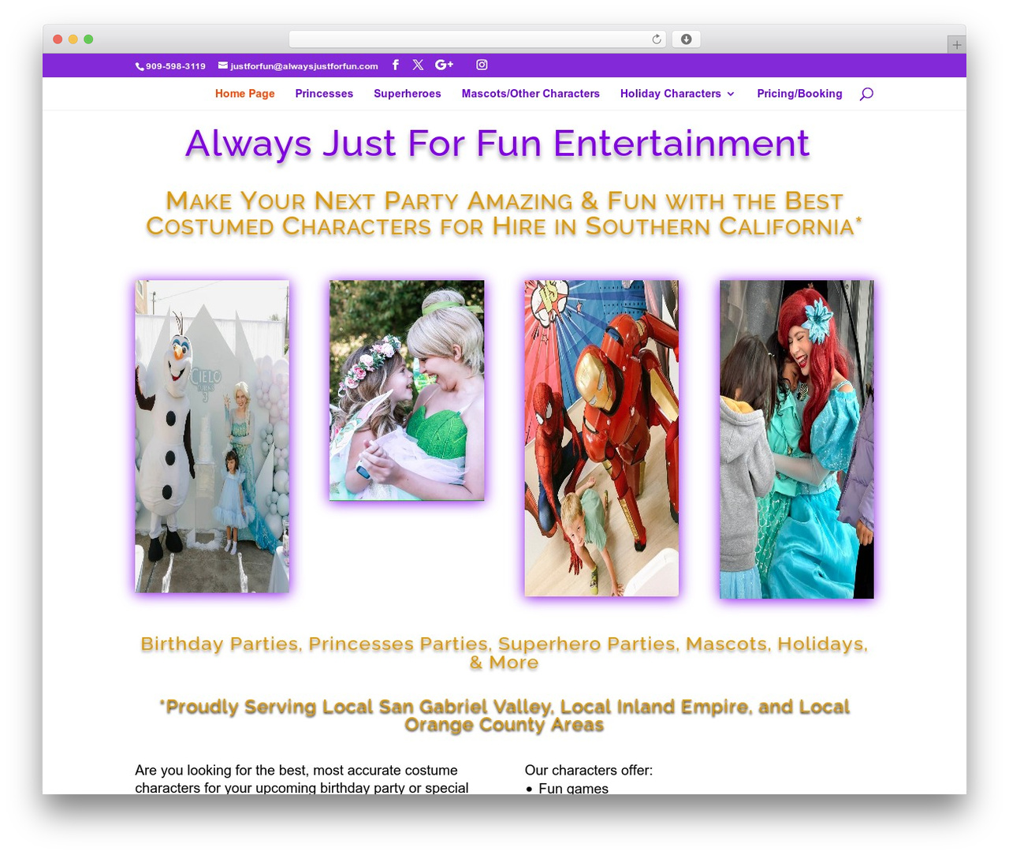Click the phone number 909-598-3119
Image resolution: width=1009 pixels, height=855 pixels.
pos(176,66)
